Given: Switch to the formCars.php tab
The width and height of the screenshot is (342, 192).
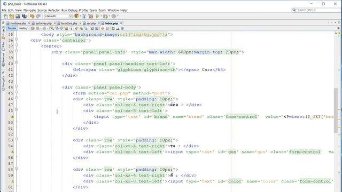Looking at the screenshot, I should [x=69, y=23].
